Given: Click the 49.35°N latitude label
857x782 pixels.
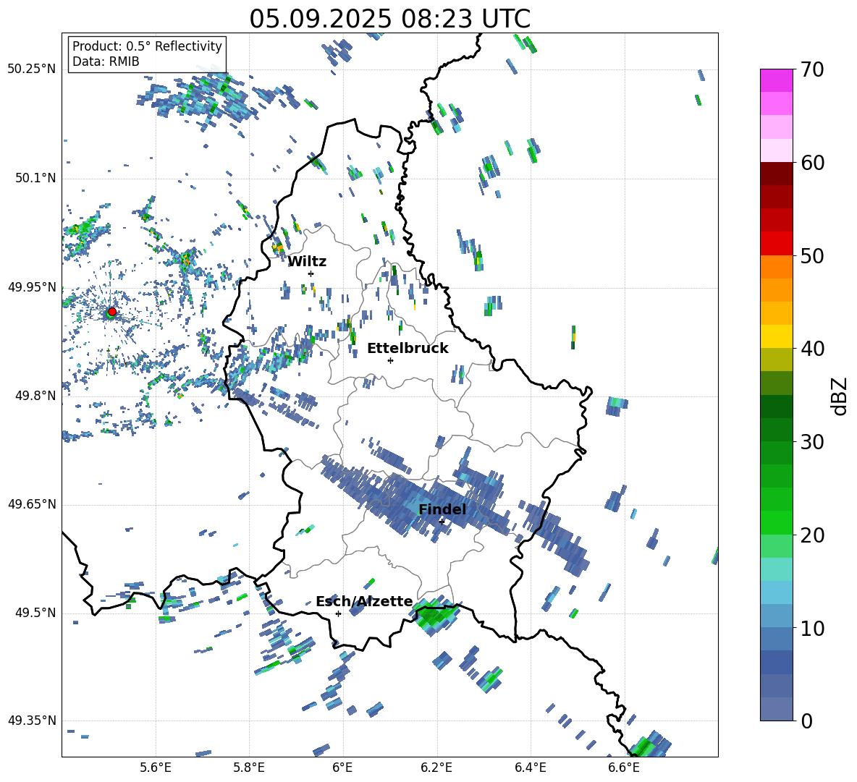Looking at the screenshot, I should 32,721.
